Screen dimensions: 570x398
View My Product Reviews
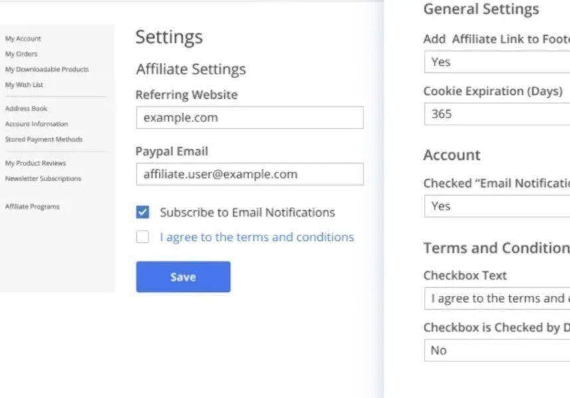(36, 163)
